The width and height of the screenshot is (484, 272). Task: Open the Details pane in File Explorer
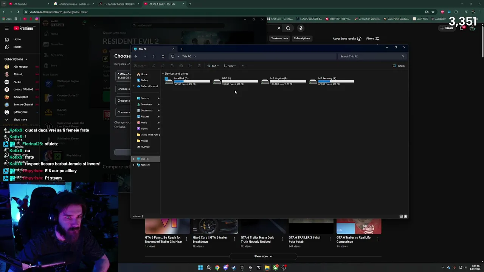pos(399,66)
